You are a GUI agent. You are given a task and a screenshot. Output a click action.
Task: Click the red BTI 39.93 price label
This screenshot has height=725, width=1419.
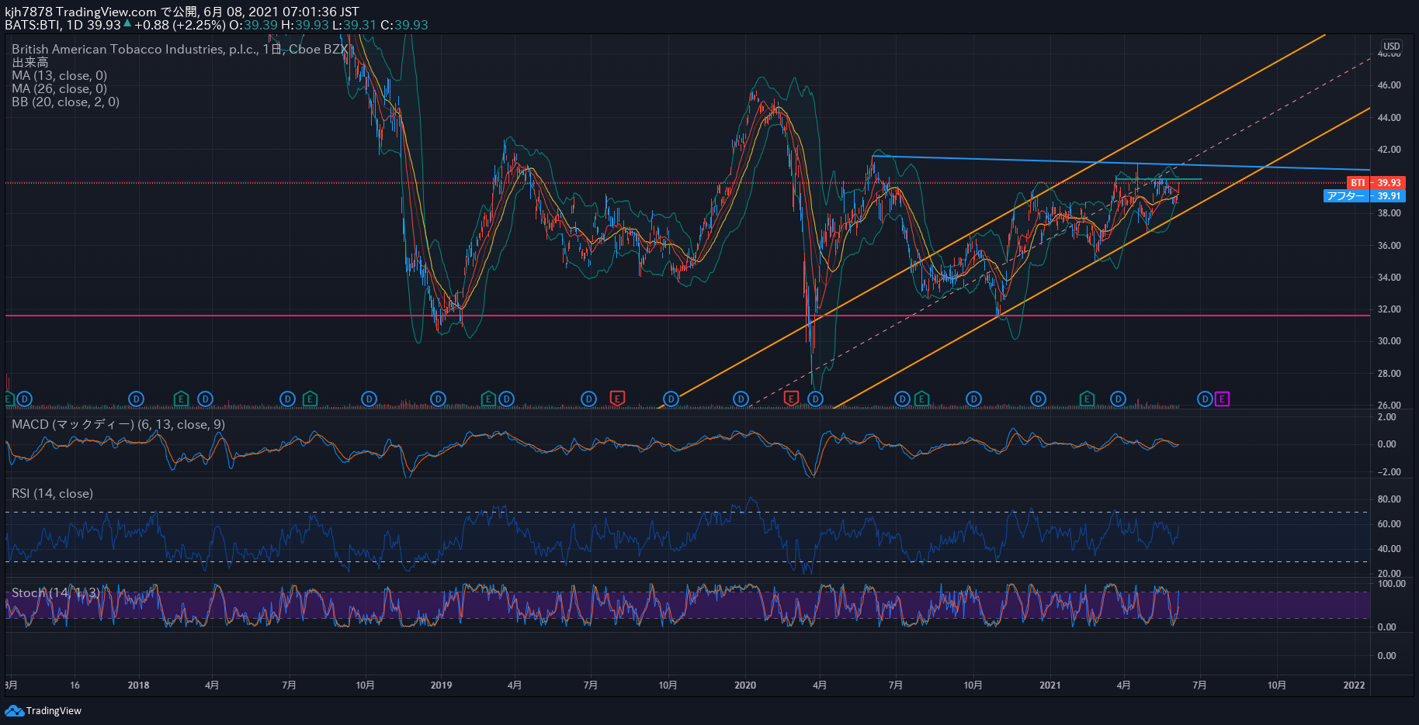coord(1376,183)
